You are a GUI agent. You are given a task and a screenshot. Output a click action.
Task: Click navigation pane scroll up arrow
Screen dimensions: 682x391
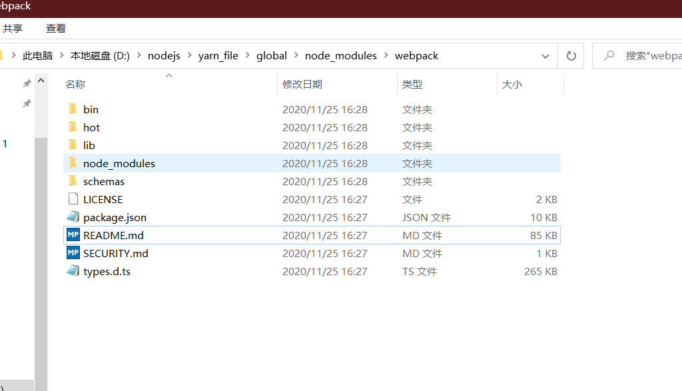pyautogui.click(x=41, y=81)
